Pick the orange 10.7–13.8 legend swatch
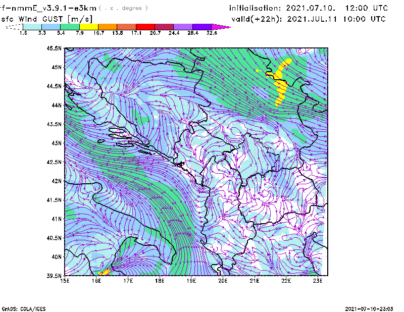The height and width of the screenshot is (312, 404). pos(108,27)
